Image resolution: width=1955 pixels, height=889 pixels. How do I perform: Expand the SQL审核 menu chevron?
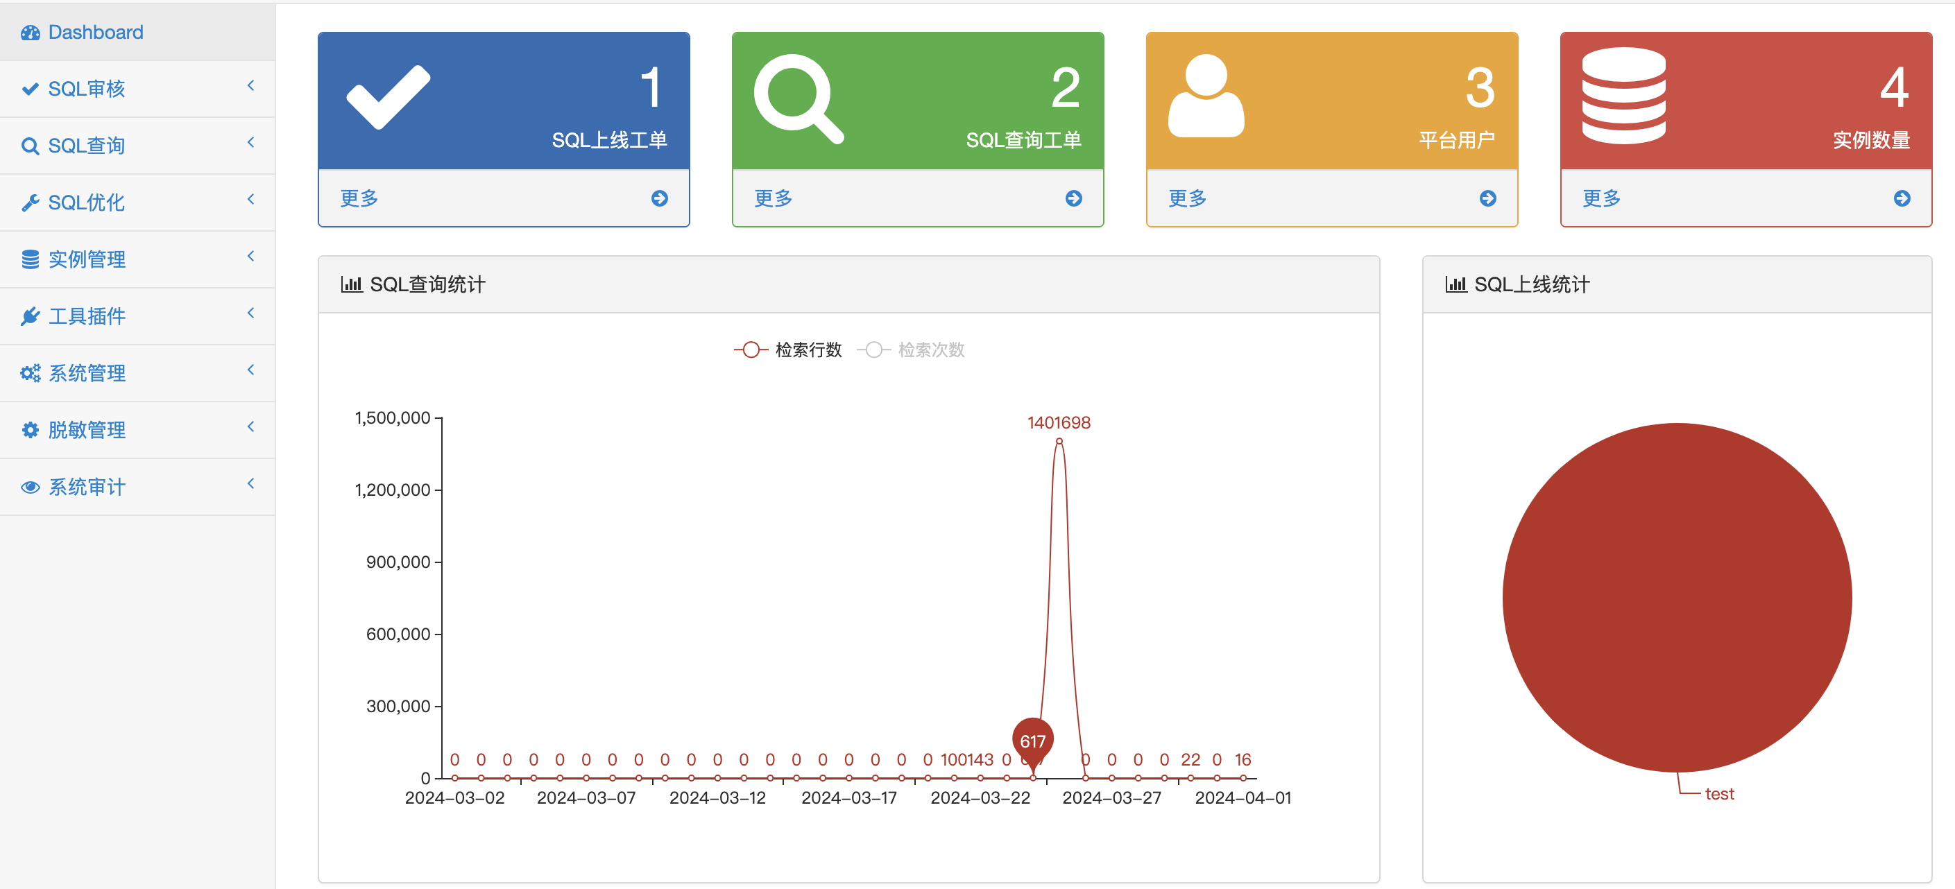250,86
